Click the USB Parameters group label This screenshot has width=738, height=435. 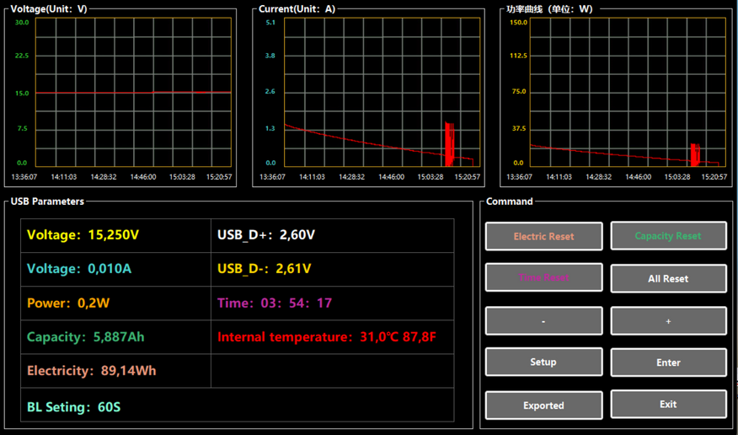(47, 201)
